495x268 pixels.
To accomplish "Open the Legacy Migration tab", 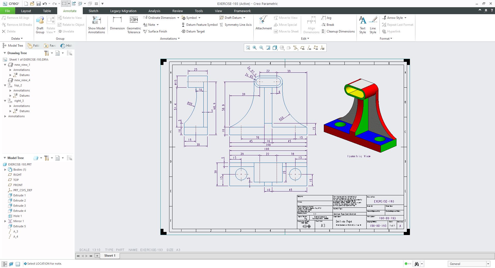I will [123, 11].
